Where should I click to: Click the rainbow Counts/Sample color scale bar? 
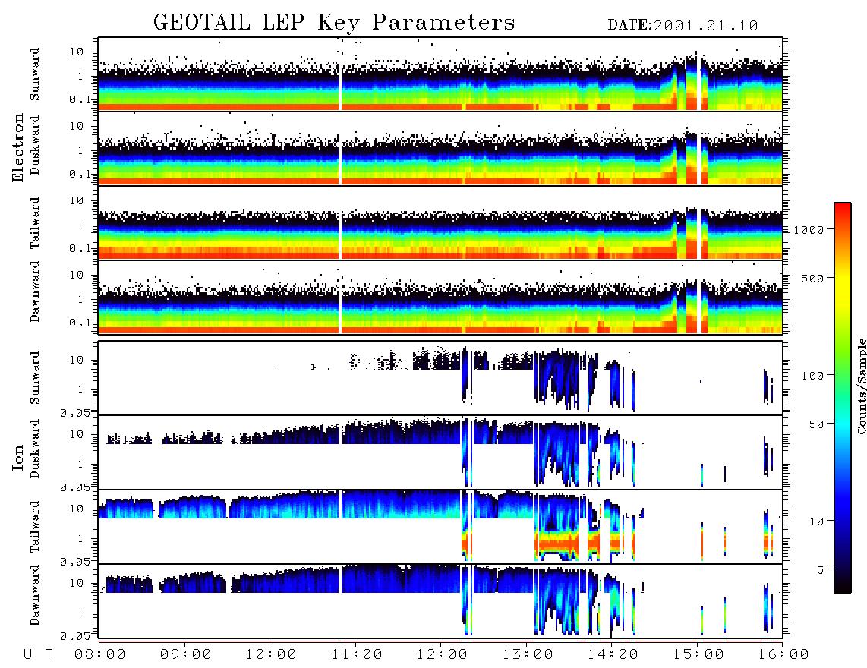[x=843, y=398]
